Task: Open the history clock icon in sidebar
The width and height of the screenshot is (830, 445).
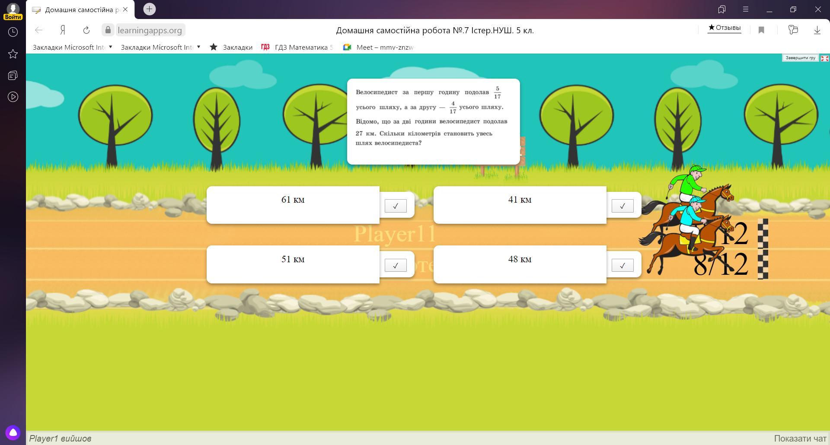Action: click(13, 32)
